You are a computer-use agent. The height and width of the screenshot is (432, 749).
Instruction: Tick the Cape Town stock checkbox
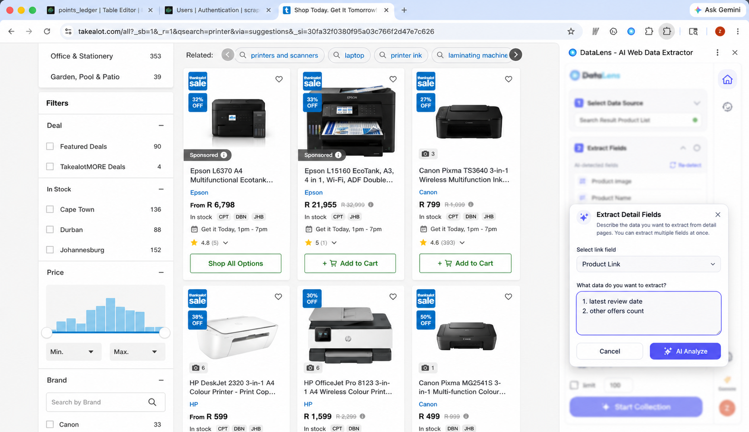point(50,209)
